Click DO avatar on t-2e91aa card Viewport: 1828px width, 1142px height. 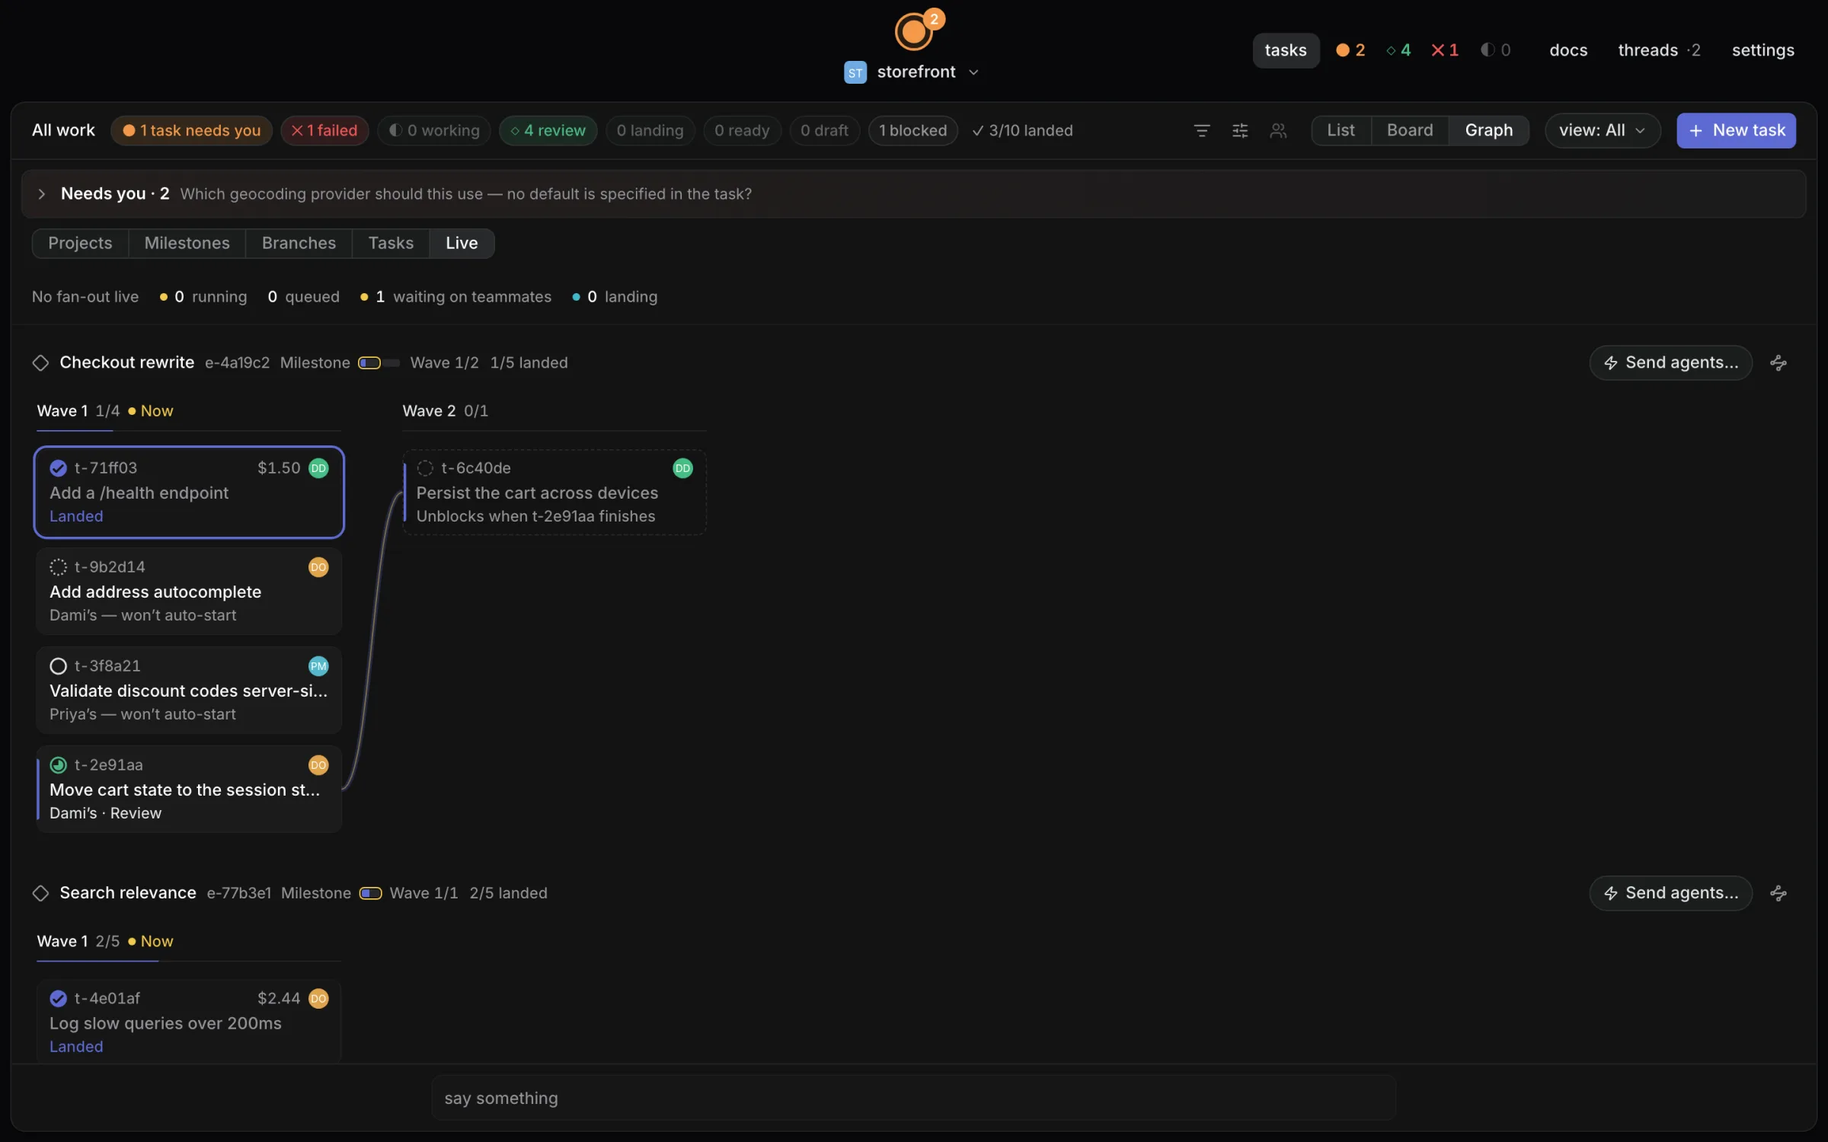(x=318, y=765)
